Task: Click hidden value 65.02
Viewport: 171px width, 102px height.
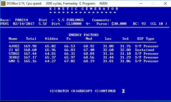Action: [x=50, y=46]
